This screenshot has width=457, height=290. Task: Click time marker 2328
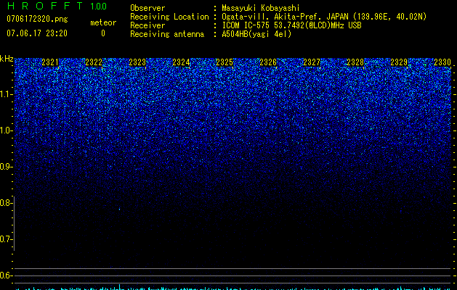[x=355, y=62]
